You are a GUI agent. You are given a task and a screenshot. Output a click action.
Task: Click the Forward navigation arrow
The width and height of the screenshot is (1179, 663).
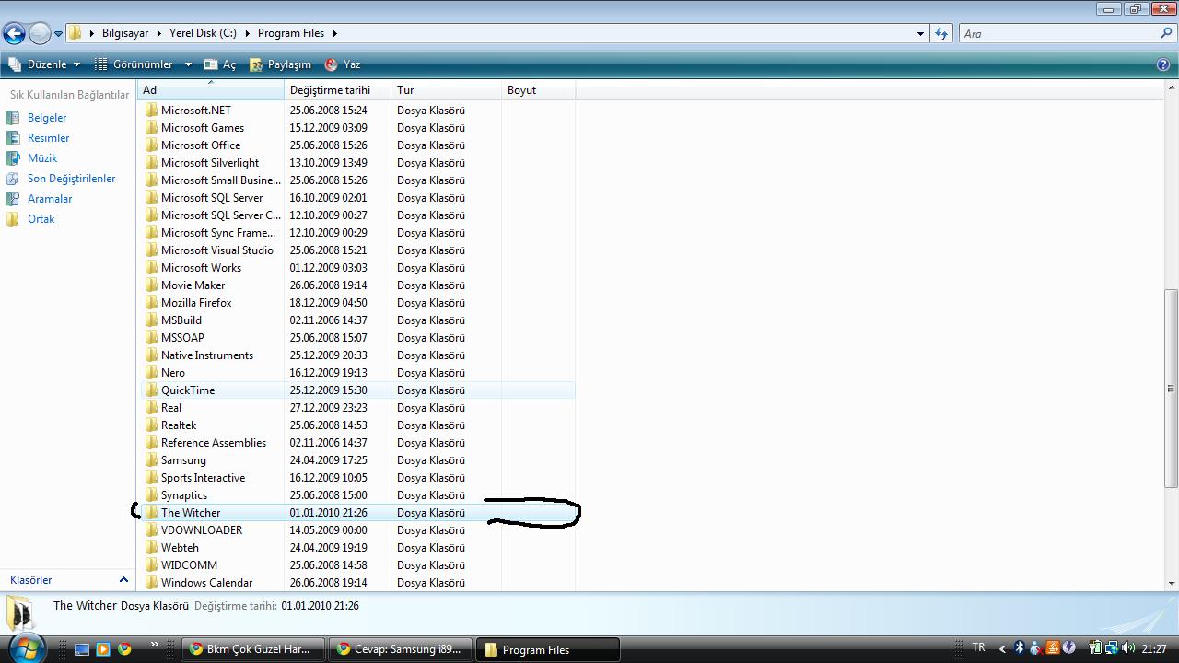[x=40, y=34]
